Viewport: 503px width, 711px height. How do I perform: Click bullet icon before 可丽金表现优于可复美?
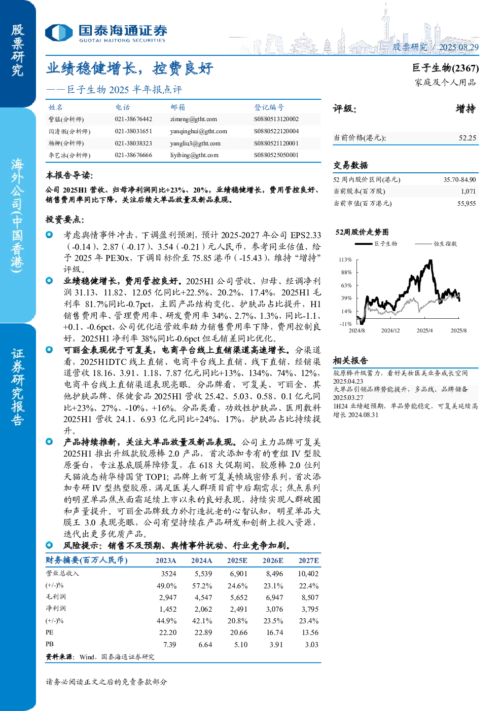[49, 350]
